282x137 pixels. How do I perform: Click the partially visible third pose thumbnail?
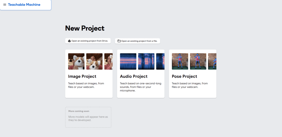(212, 61)
